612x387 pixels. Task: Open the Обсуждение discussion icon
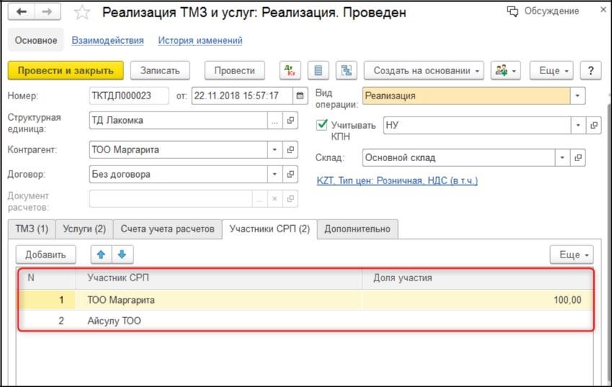click(x=513, y=12)
